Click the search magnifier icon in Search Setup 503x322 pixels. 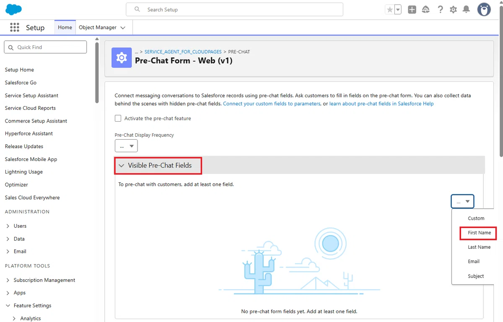(x=137, y=9)
